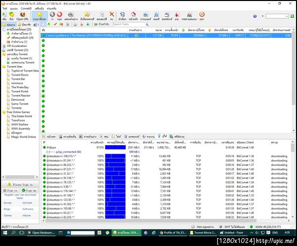The width and height of the screenshot is (297, 246).
Task: Select The.Martian.2015 torrent row
Action: [x=84, y=36]
